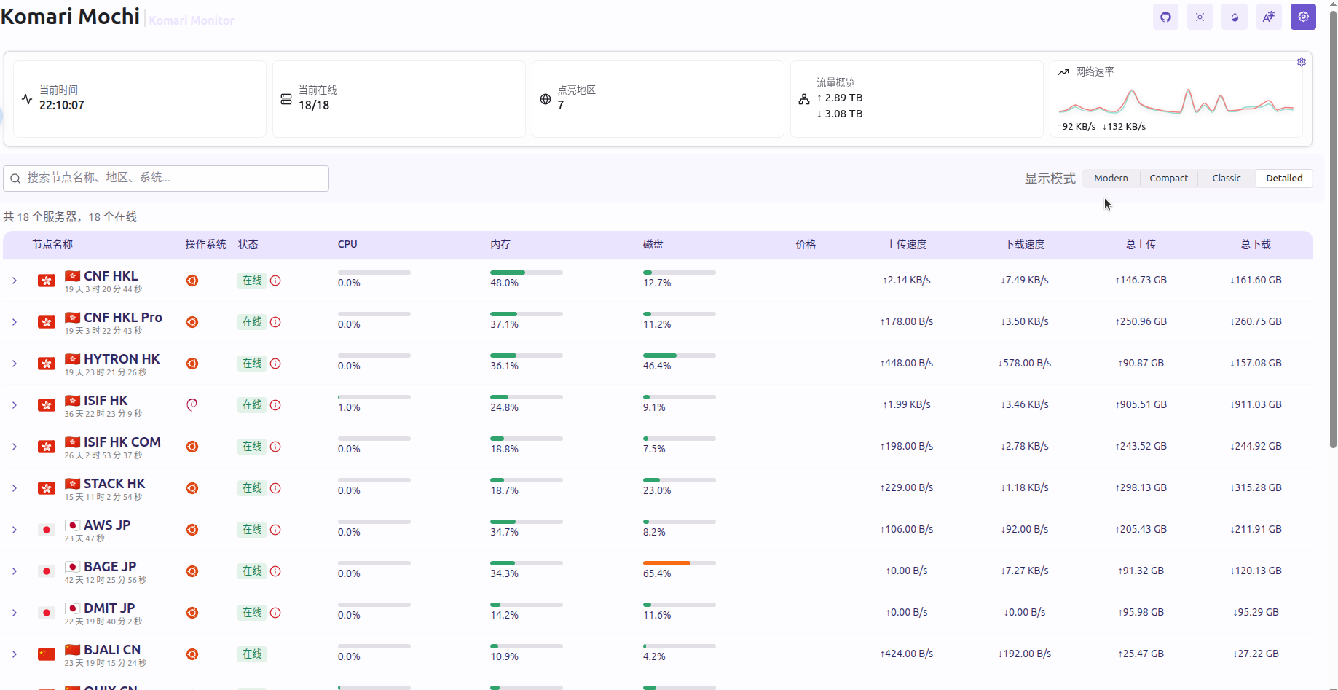The width and height of the screenshot is (1338, 690).
Task: Click the small gear on status cards panel
Action: pyautogui.click(x=1301, y=63)
